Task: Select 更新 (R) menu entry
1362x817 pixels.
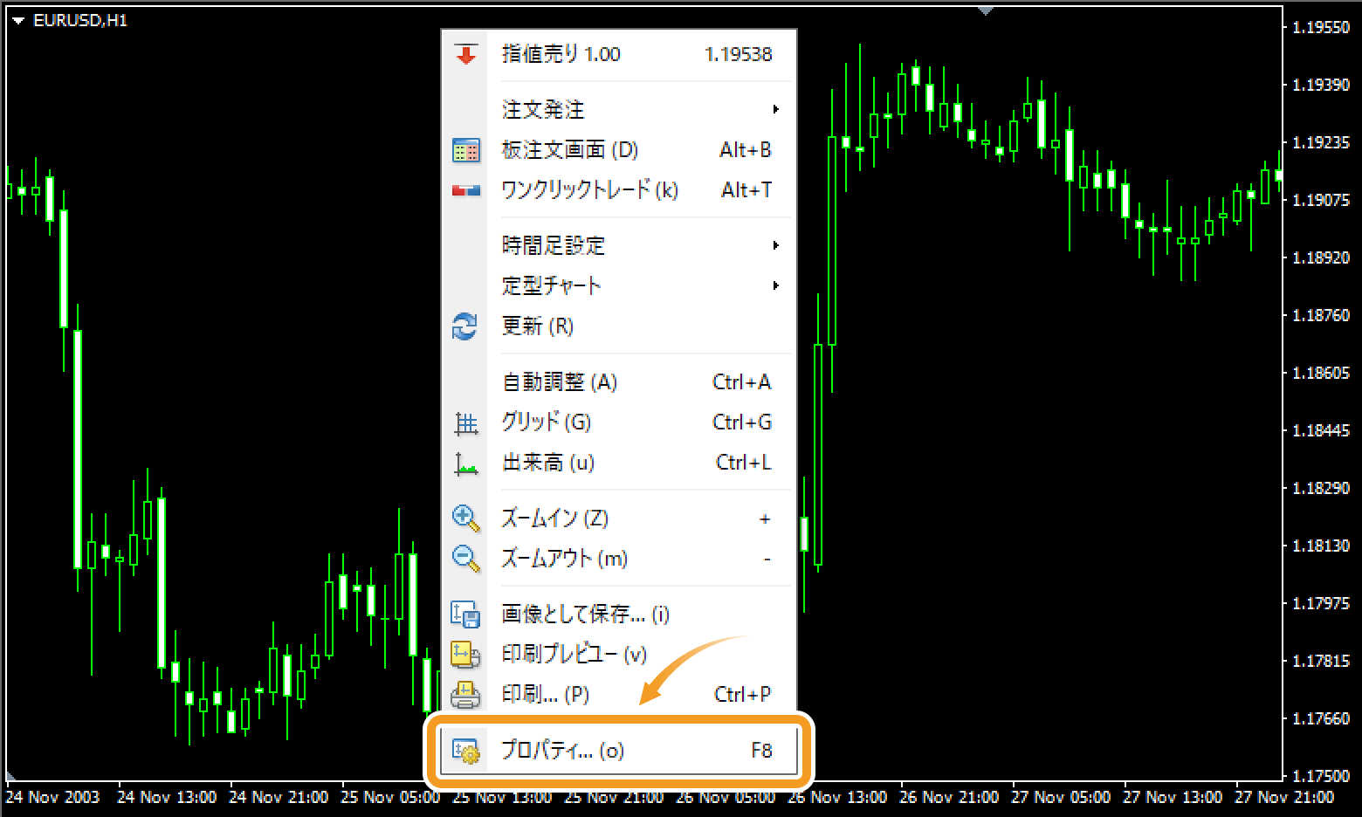Action: (619, 326)
